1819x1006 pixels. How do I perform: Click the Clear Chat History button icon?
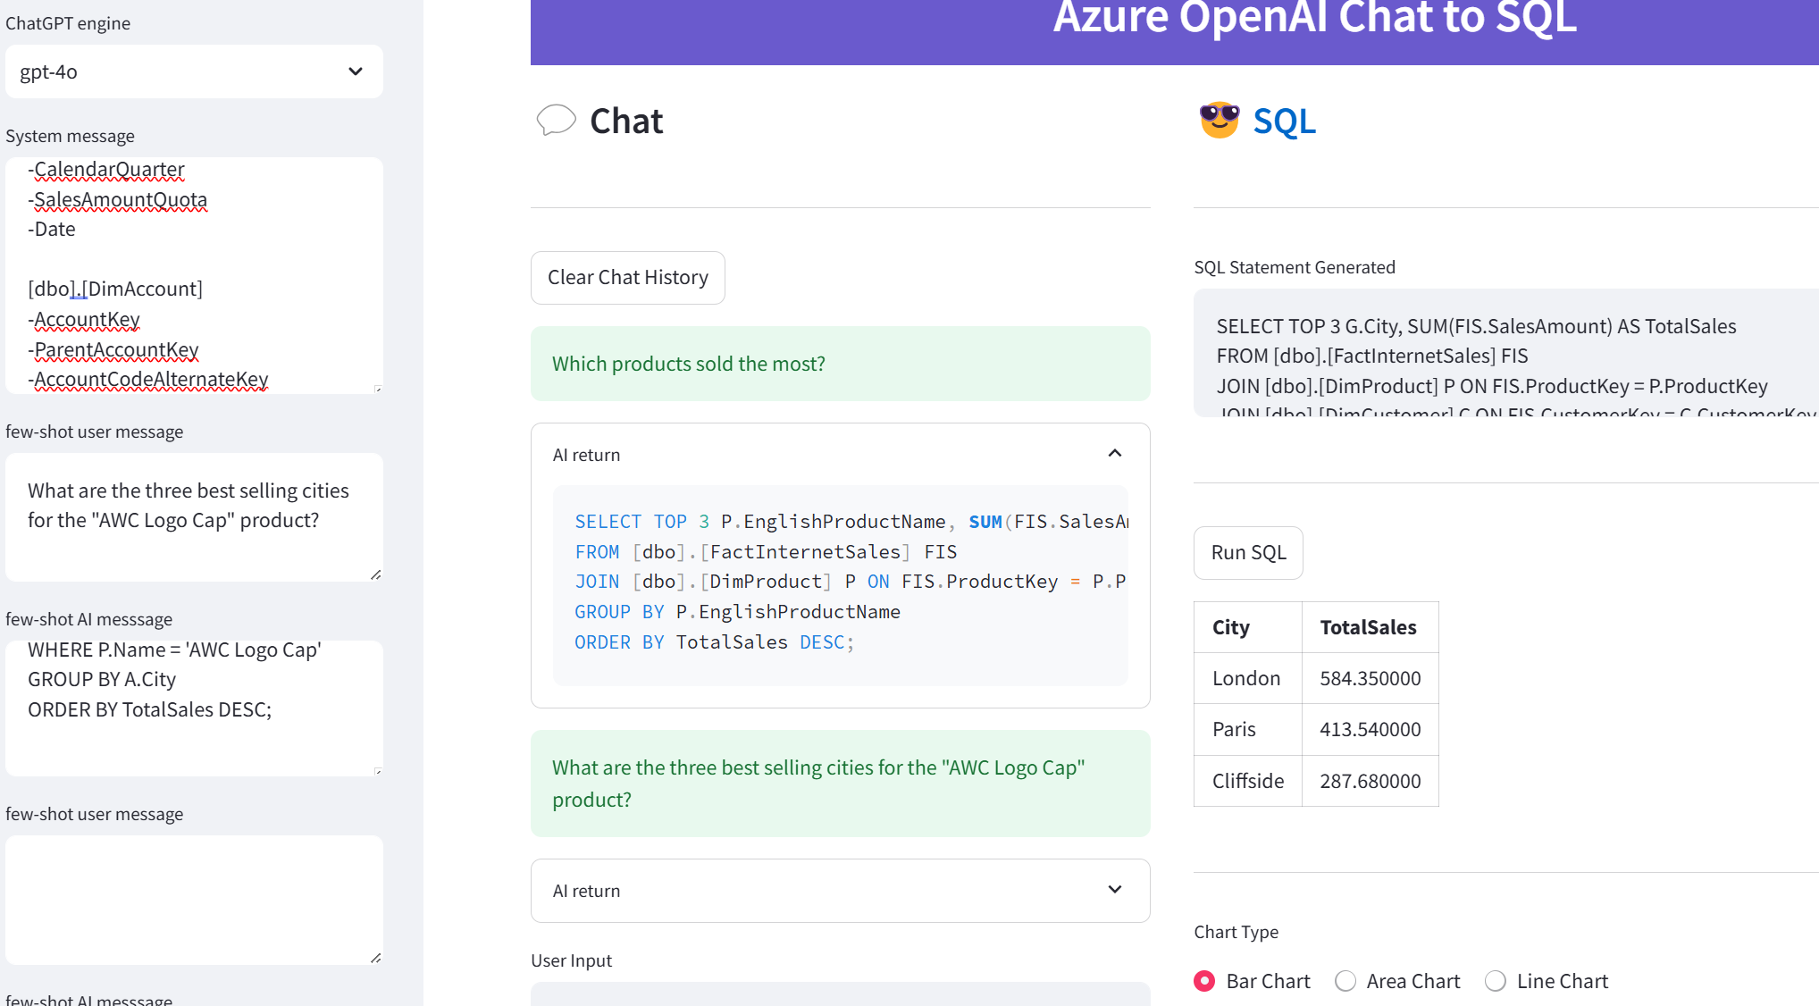pos(626,276)
